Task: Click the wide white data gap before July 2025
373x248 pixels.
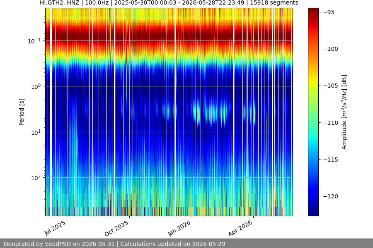Action: click(x=51, y=112)
